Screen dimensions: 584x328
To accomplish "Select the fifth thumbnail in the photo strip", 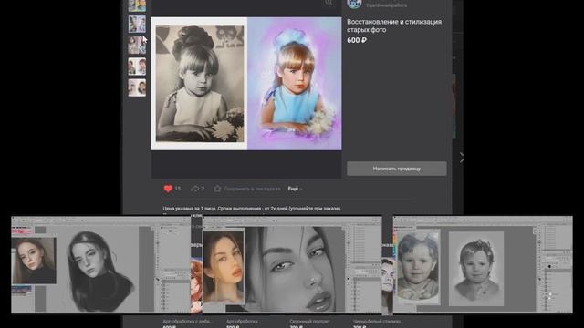I will [x=137, y=87].
